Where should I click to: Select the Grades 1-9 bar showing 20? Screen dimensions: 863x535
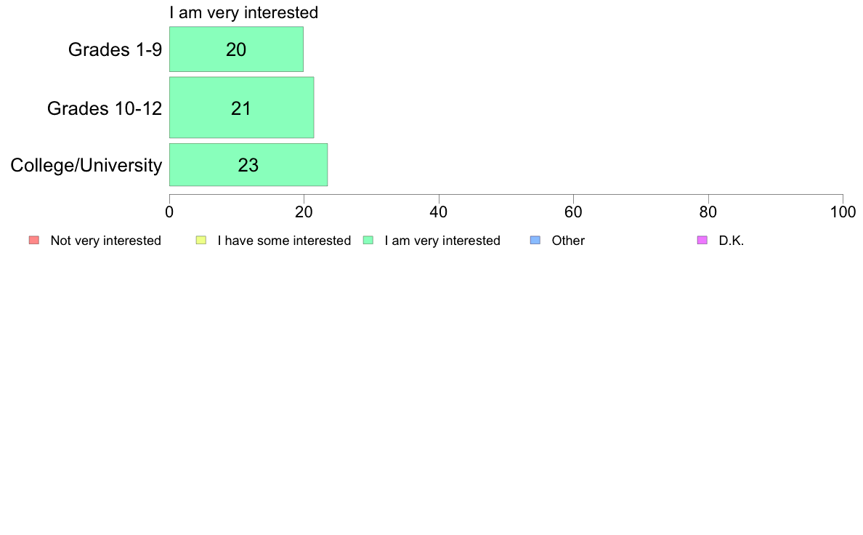click(236, 49)
